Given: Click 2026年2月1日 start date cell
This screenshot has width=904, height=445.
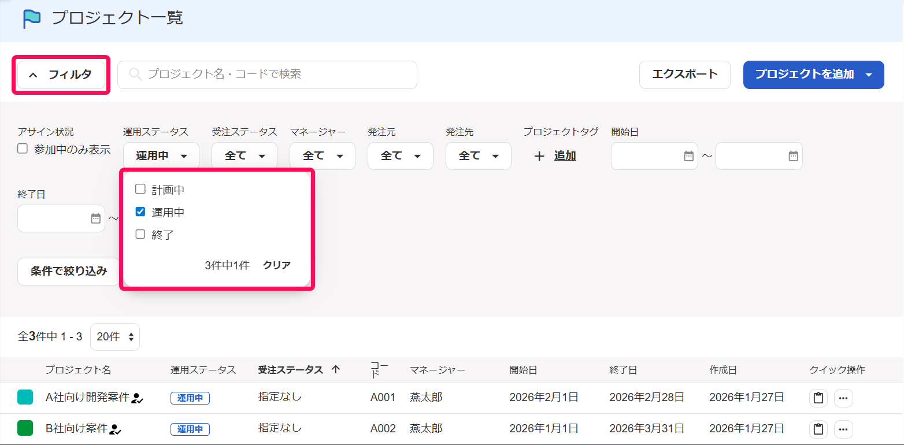Looking at the screenshot, I should 544,398.
